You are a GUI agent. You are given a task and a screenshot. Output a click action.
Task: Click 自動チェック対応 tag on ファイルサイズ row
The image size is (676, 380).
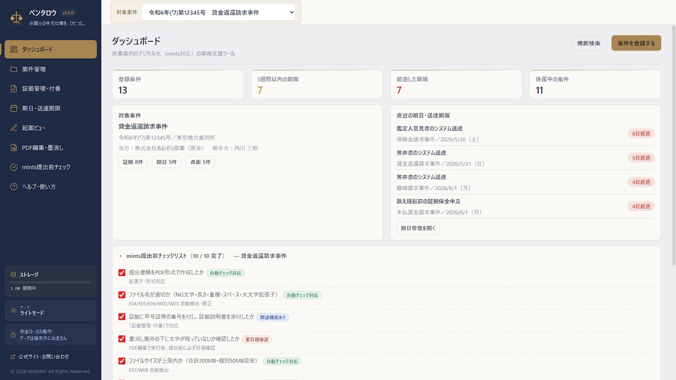click(x=282, y=361)
